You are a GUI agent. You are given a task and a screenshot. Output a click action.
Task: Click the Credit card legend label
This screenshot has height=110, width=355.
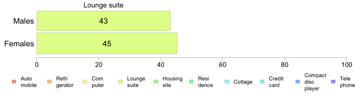276,82
